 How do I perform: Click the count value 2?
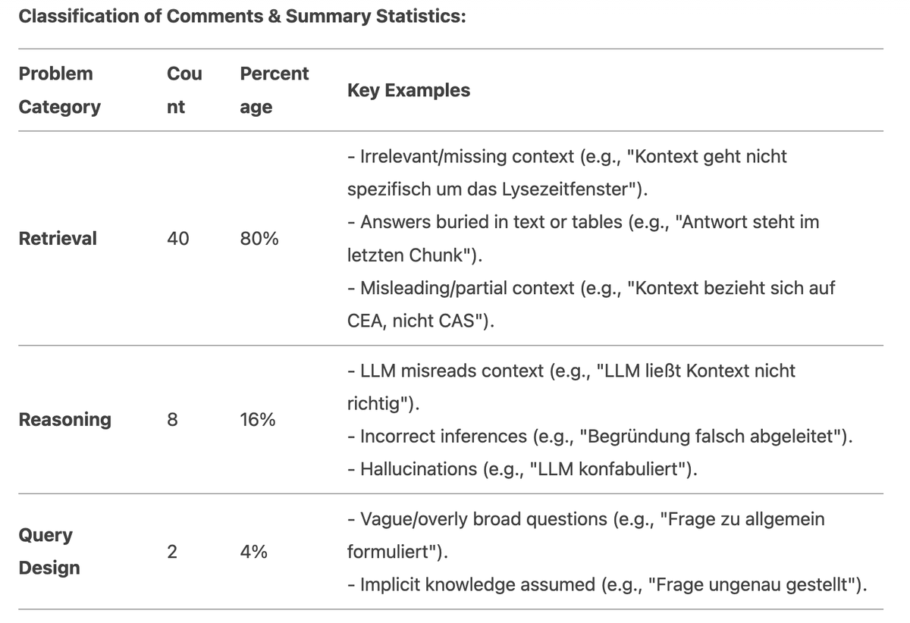pos(171,552)
